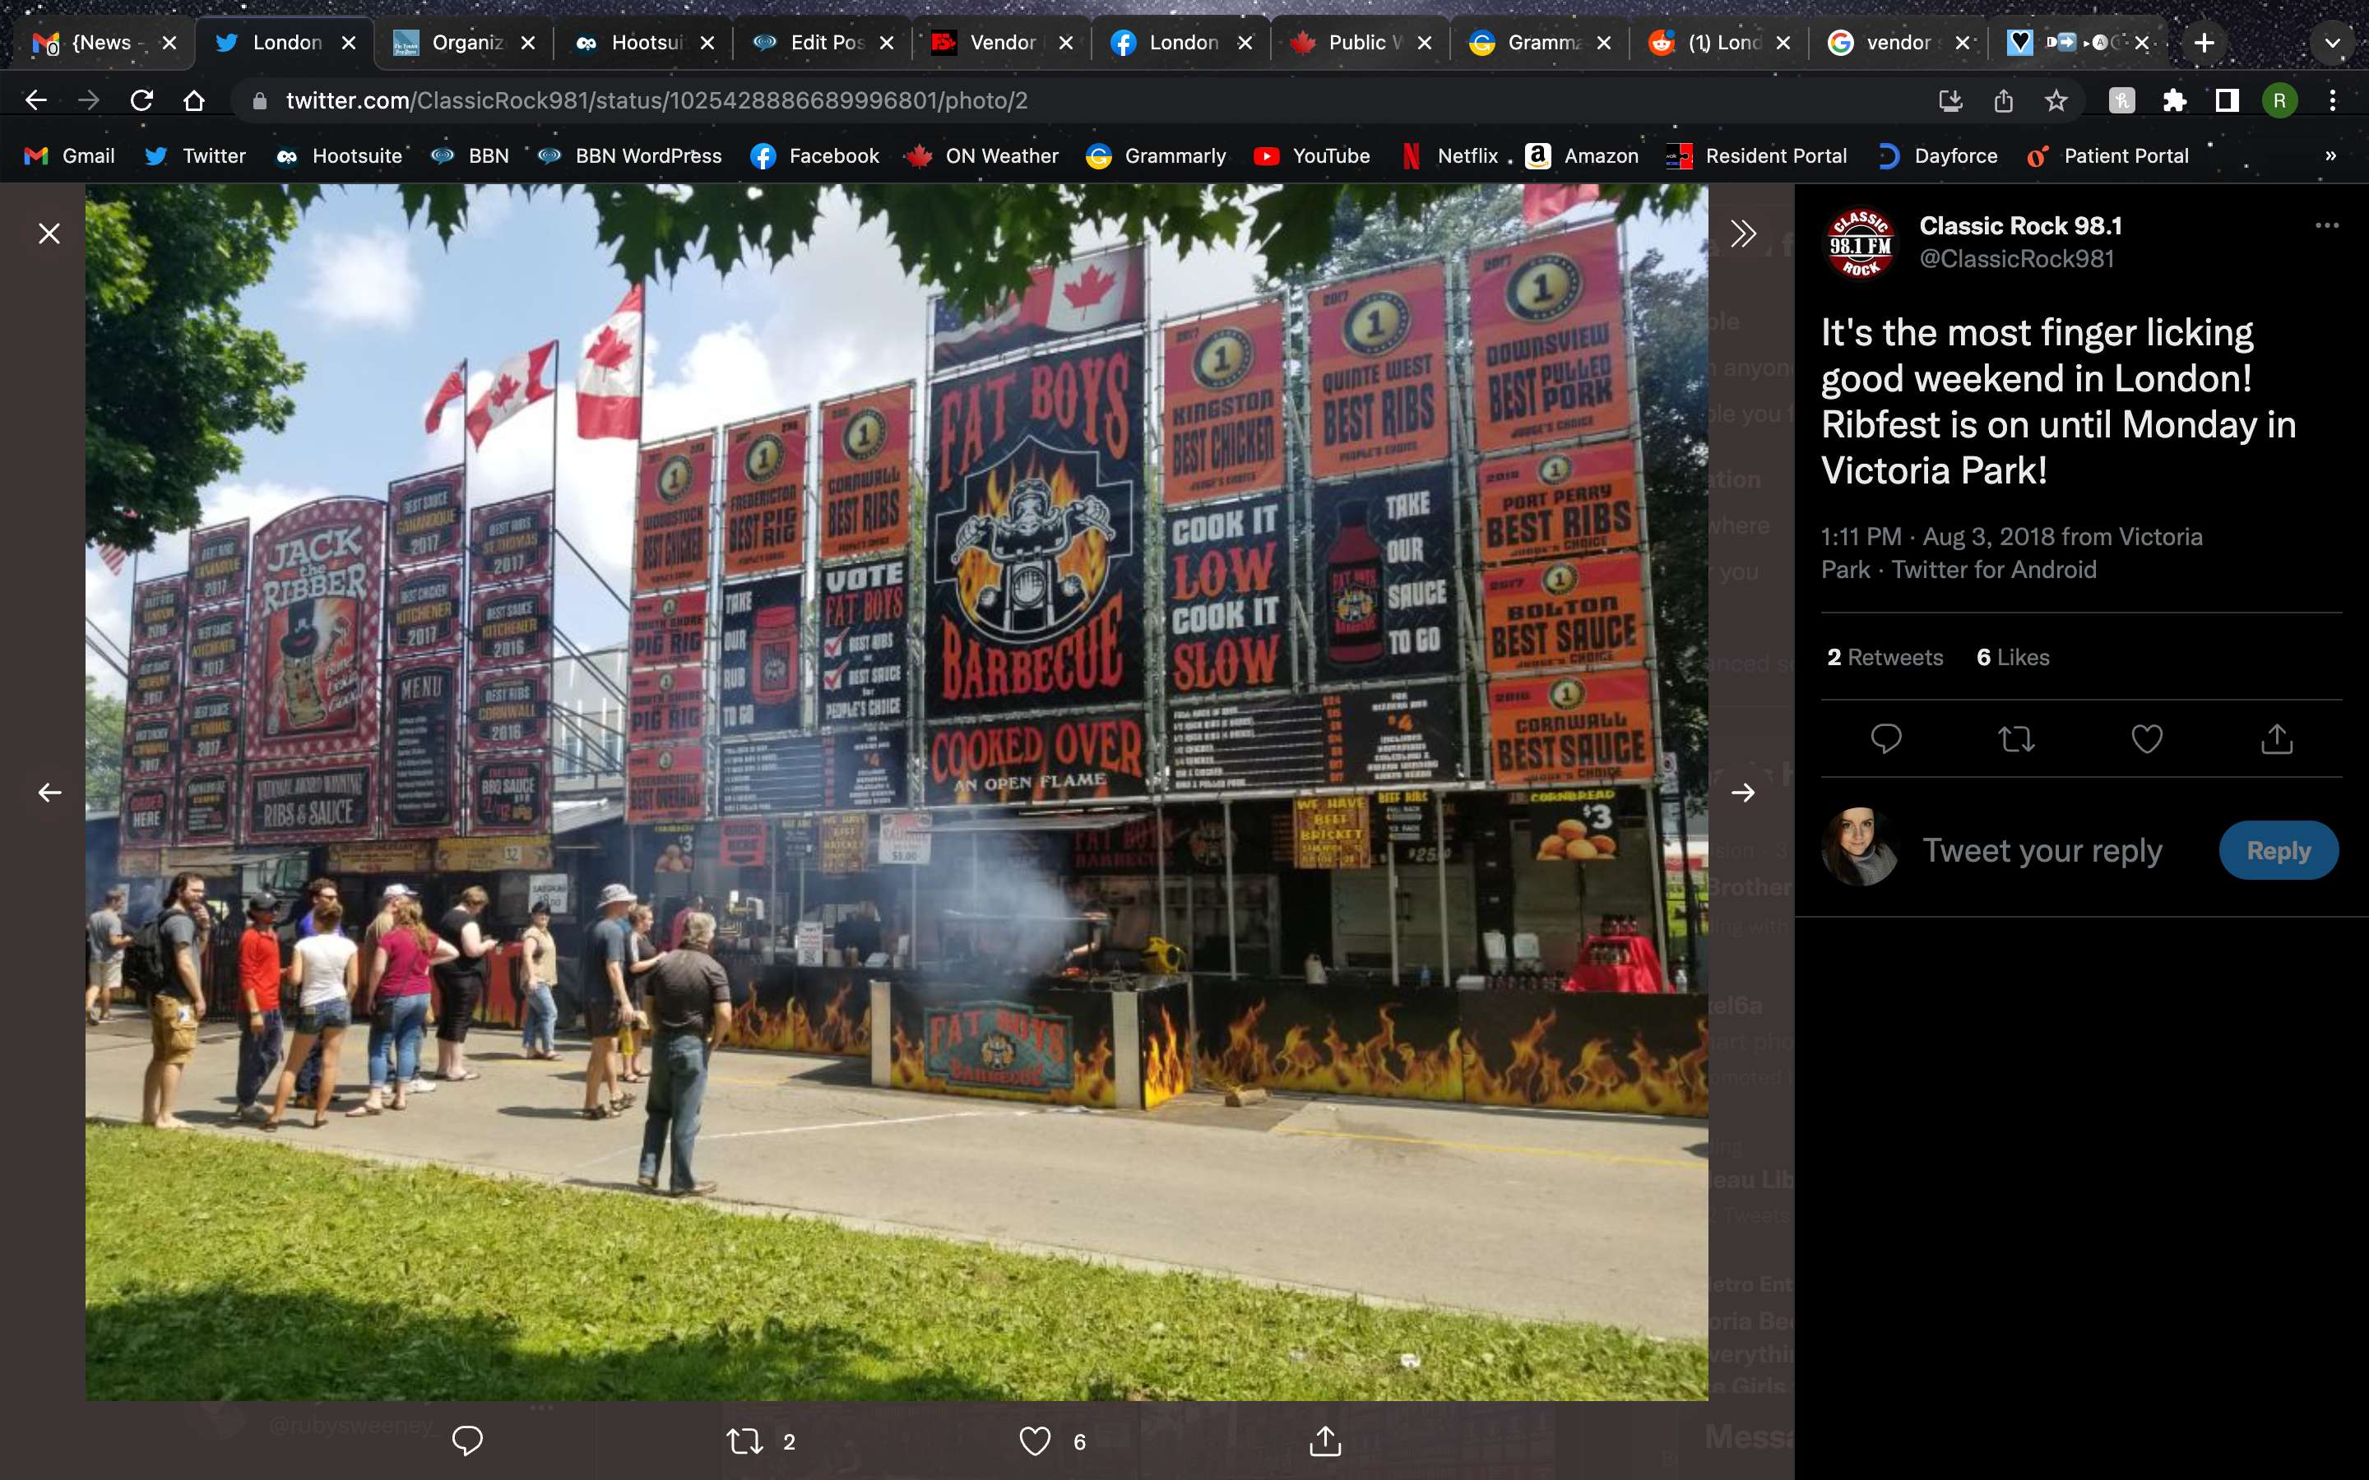Open a new tab with plus
The height and width of the screenshot is (1480, 2369).
(2204, 43)
